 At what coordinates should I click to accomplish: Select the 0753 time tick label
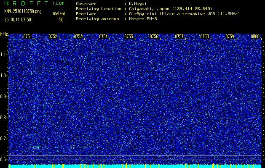pyautogui.click(x=78, y=37)
